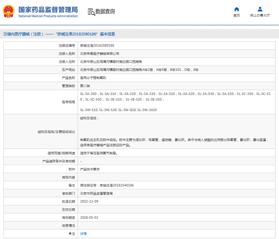Image resolution: width=279 pixels, height=239 pixels.
Task: Click the document icon before 境内医疗器械
Action: tap(5, 34)
